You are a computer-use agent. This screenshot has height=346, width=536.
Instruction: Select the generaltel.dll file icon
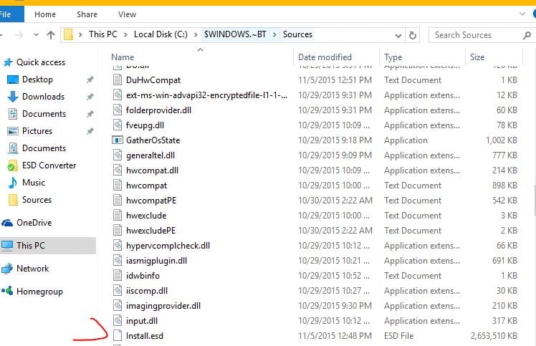[118, 155]
